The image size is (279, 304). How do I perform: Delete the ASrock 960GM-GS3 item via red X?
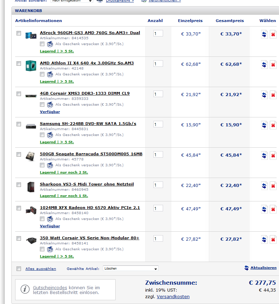coord(273,34)
